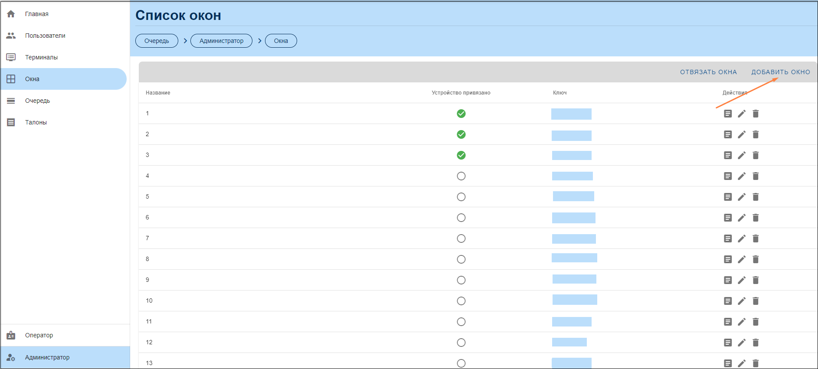818x369 pixels.
Task: Click the ДОБАВИТЬ ОКНО button
Action: (781, 72)
